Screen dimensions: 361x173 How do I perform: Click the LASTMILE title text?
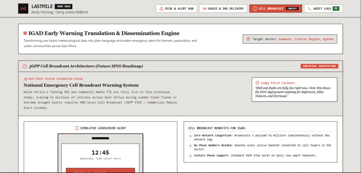[42, 6]
